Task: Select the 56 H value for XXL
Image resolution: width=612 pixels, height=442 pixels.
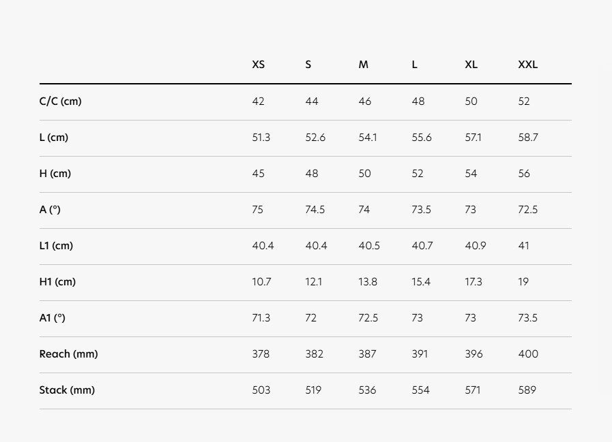Action: (524, 174)
